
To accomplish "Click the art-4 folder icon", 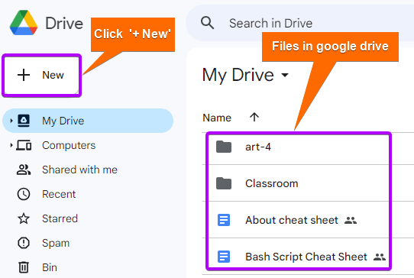I will click(x=224, y=147).
